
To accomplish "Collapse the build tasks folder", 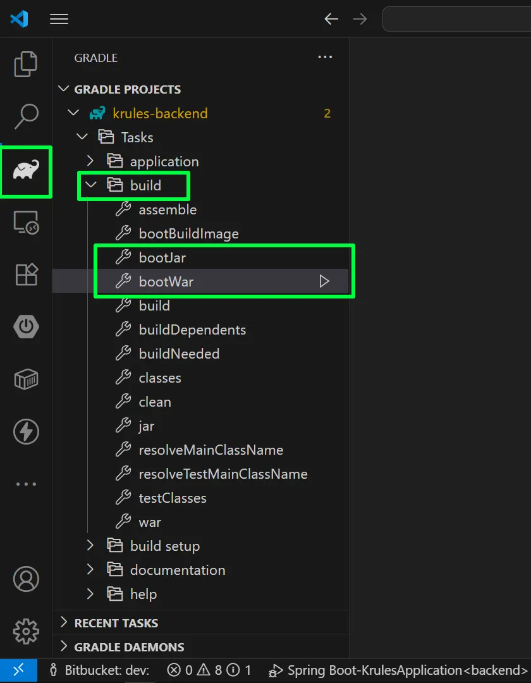I will [91, 185].
